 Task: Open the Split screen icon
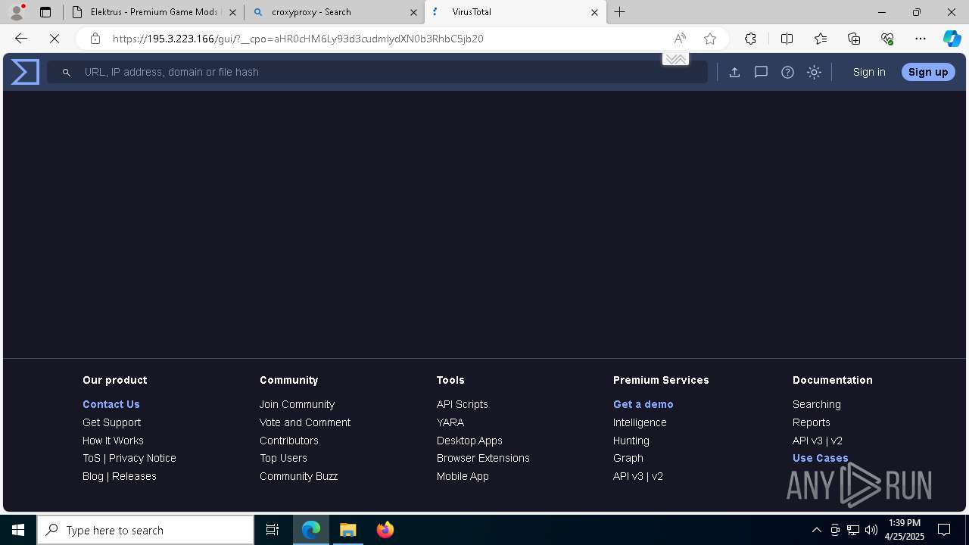787,39
